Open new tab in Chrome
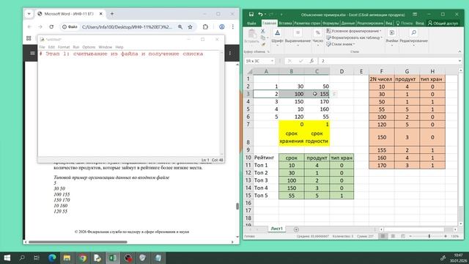469x264 pixels. click(x=112, y=14)
